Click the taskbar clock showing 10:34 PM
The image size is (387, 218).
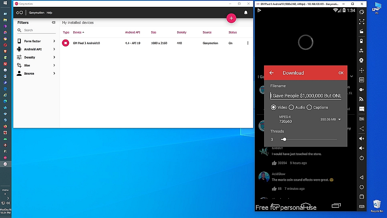6,211
